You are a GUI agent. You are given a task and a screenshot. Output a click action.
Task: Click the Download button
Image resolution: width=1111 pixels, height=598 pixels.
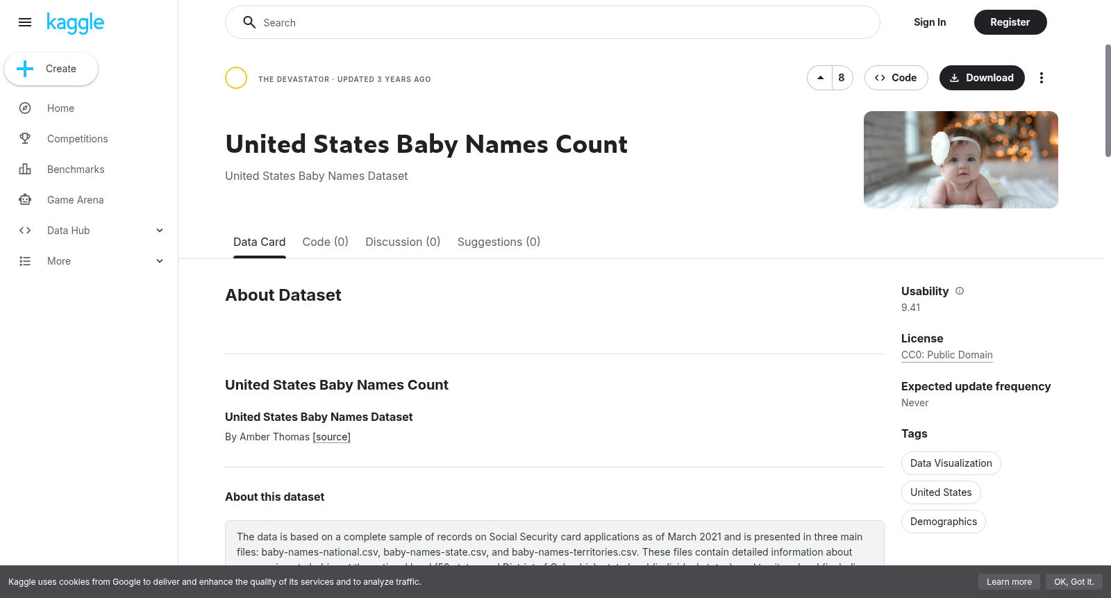[982, 78]
